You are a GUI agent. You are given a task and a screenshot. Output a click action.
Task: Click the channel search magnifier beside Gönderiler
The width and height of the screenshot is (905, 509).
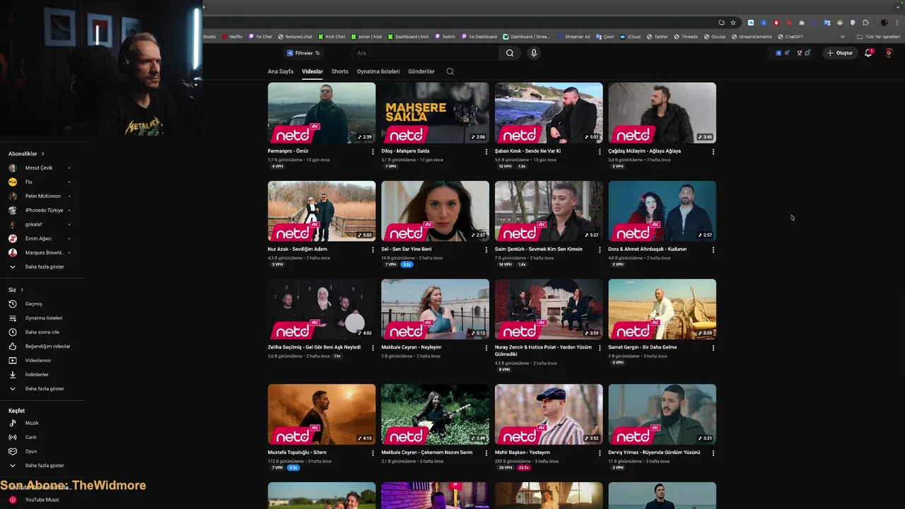[x=450, y=71]
